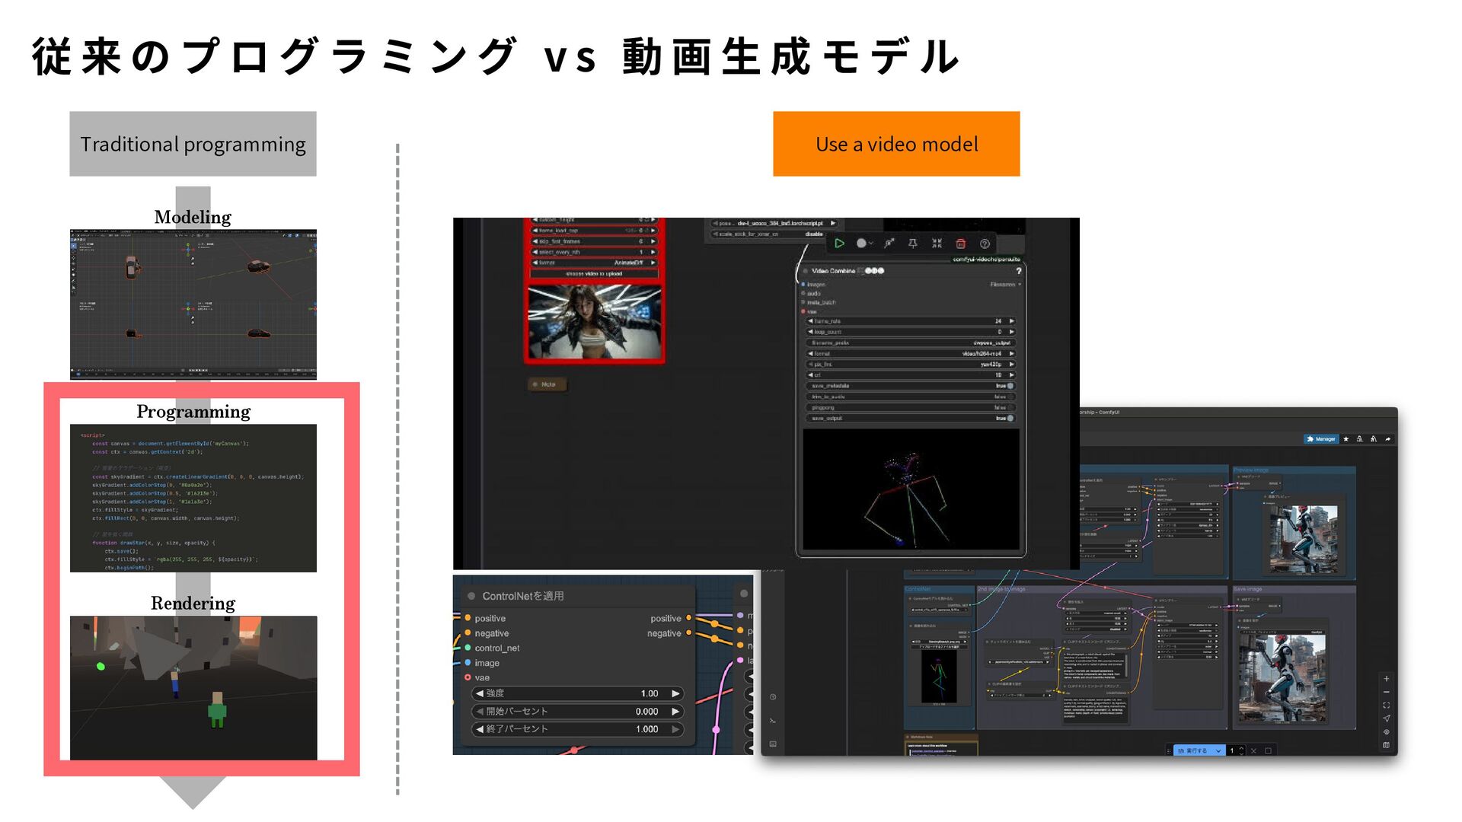The width and height of the screenshot is (1462, 822).
Task: Click the green play icon in node toolbar
Action: [839, 244]
